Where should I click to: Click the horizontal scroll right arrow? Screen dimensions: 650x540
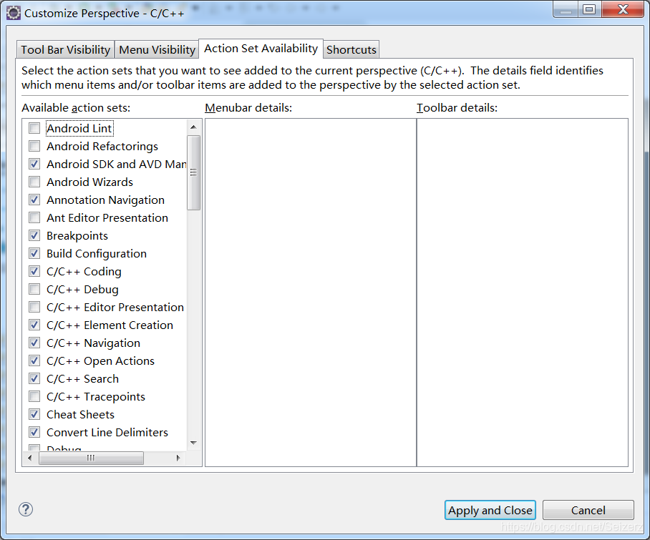(178, 458)
